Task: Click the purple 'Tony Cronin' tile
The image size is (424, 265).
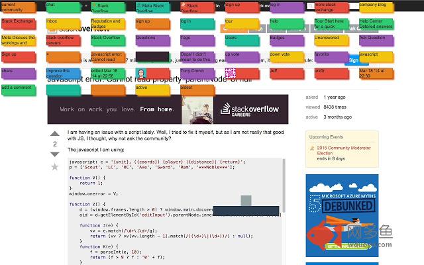Action: 197,74
